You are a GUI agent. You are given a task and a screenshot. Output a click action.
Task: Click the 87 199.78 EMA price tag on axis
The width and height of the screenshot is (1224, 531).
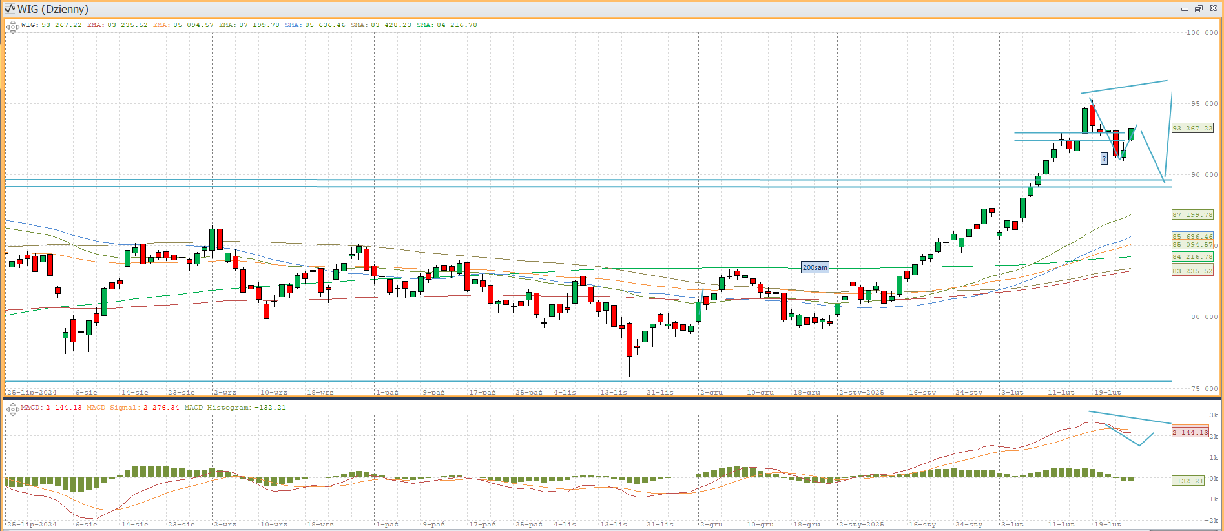point(1192,214)
